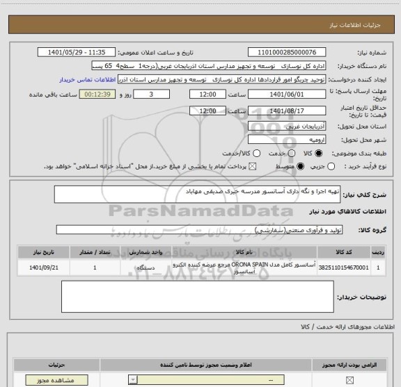Screen dimensions: 401x387
Task: Toggle the mandatory permit checkbox
Action: 349,380
